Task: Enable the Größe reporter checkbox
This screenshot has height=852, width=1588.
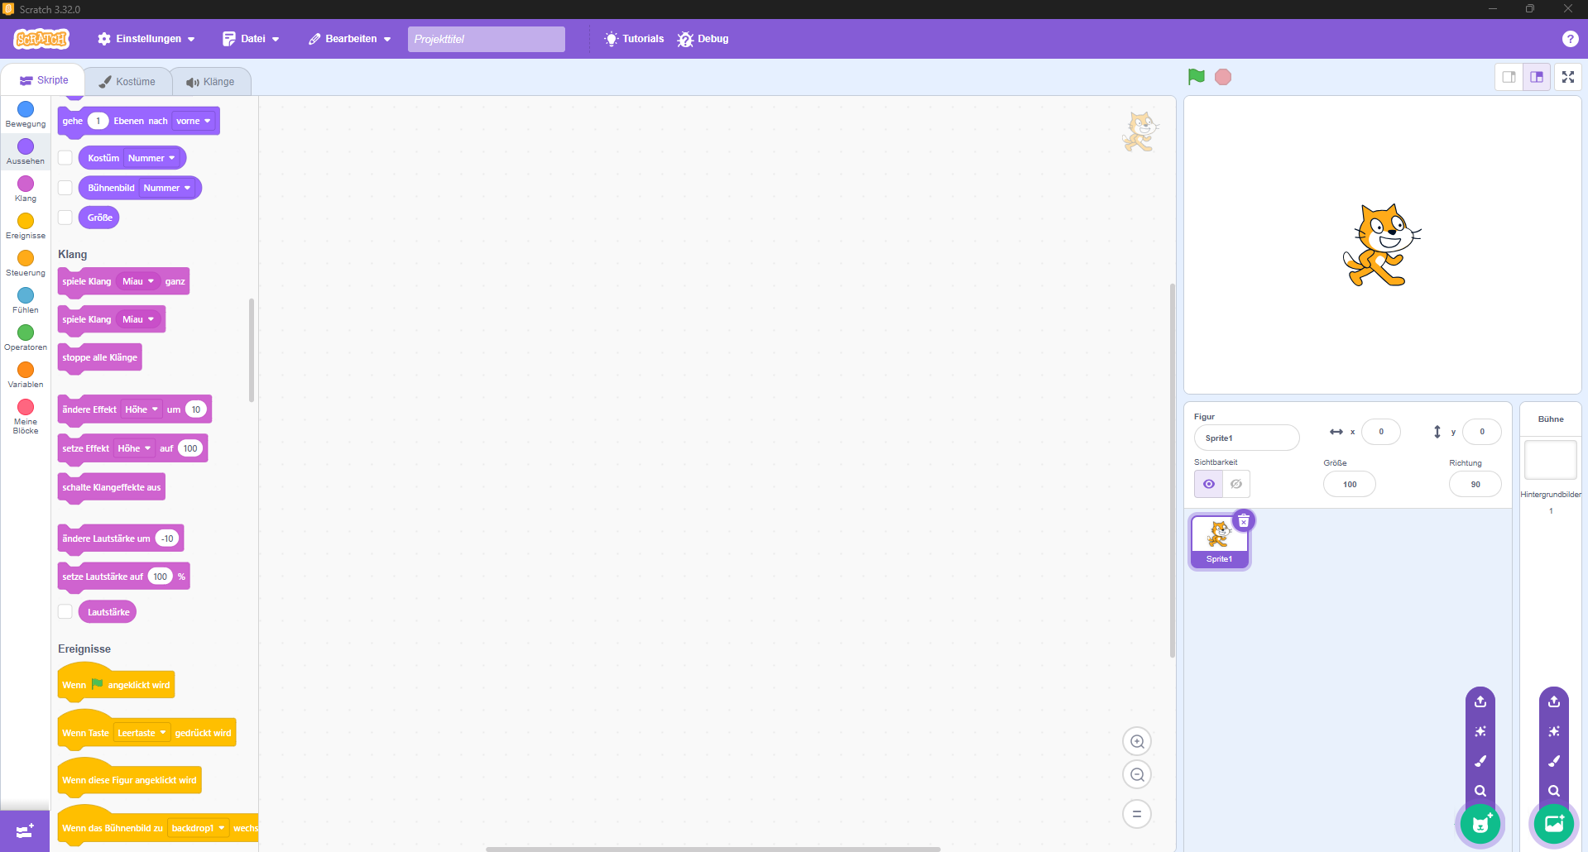Action: (x=65, y=218)
